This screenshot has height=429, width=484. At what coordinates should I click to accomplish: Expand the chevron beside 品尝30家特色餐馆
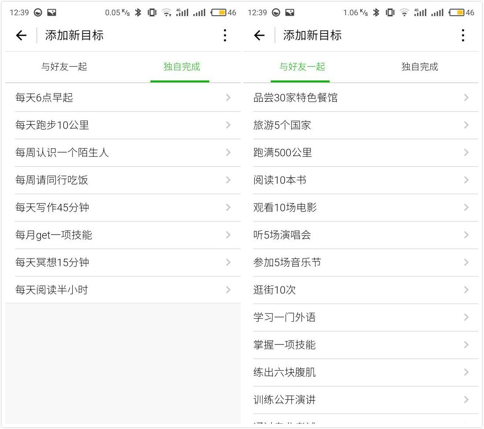coord(466,98)
